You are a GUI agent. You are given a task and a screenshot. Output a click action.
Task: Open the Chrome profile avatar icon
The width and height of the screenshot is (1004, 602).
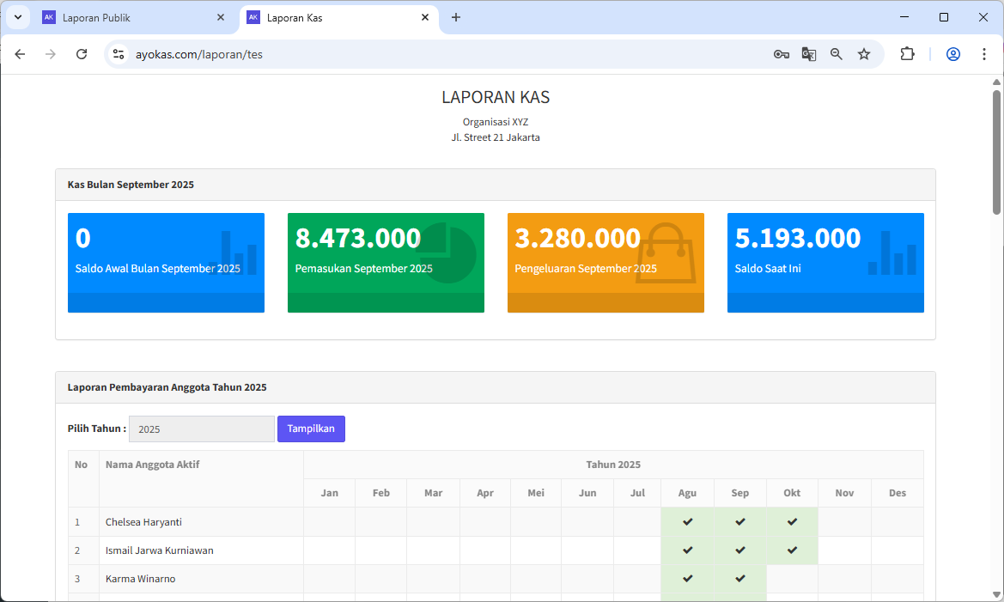[953, 54]
